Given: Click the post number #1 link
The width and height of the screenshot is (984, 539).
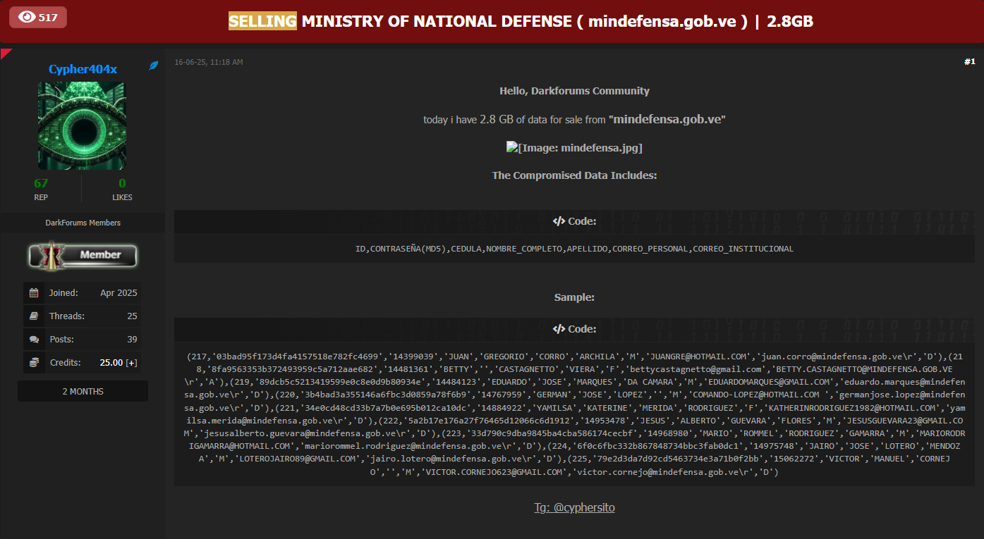Looking at the screenshot, I should 969,62.
